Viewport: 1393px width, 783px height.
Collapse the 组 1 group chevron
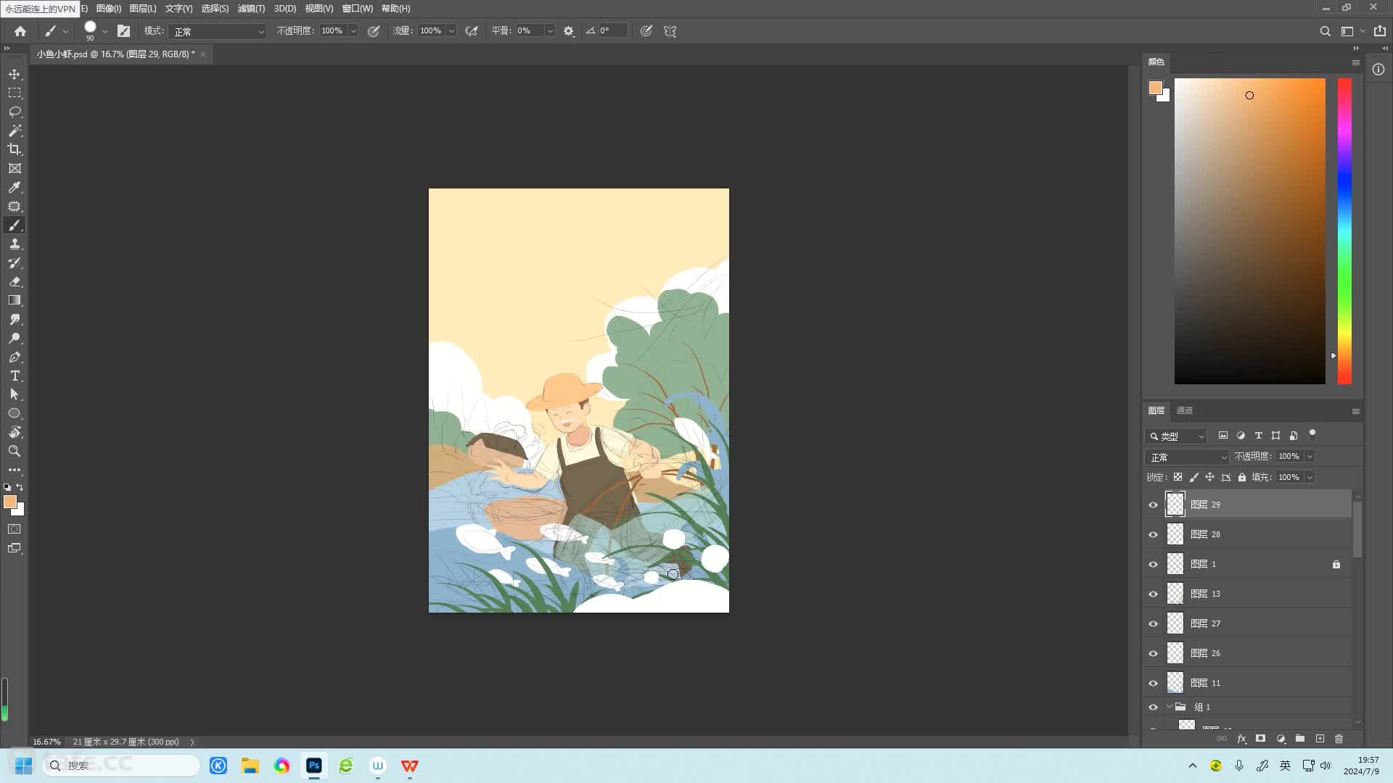point(1169,707)
